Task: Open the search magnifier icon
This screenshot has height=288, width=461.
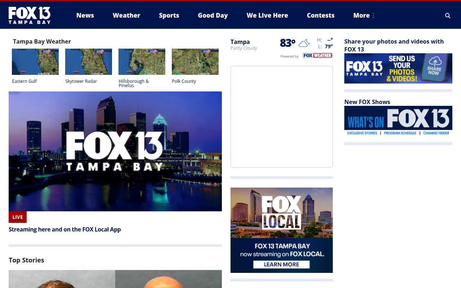Action: (x=448, y=15)
